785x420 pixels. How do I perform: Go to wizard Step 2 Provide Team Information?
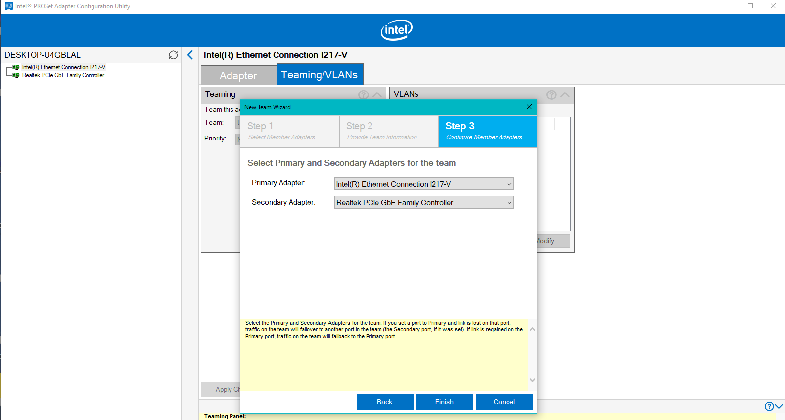389,131
